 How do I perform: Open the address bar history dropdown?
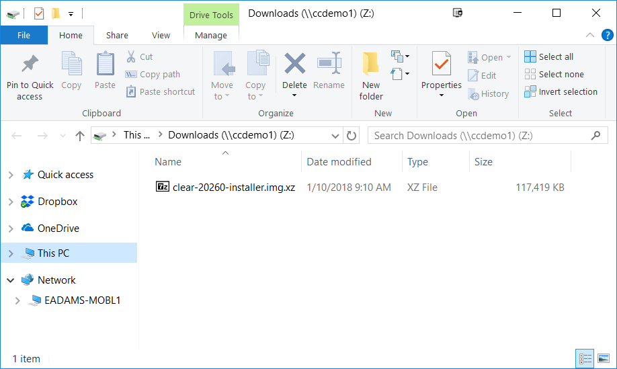[335, 136]
